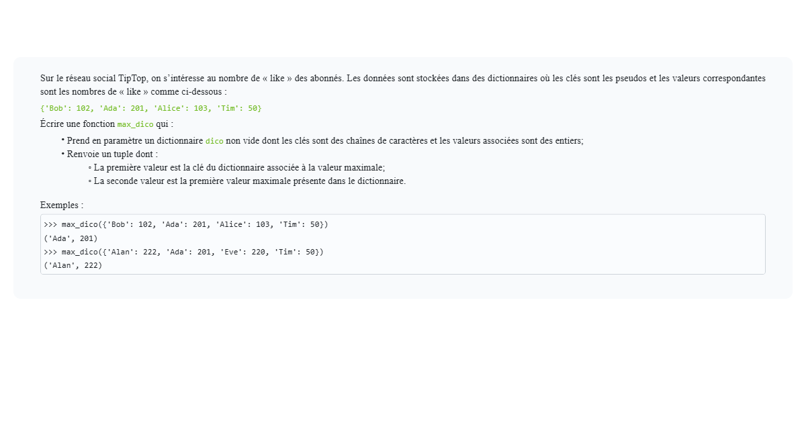The width and height of the screenshot is (806, 423).
Task: Select the first example call line with Bob
Action: click(x=185, y=224)
